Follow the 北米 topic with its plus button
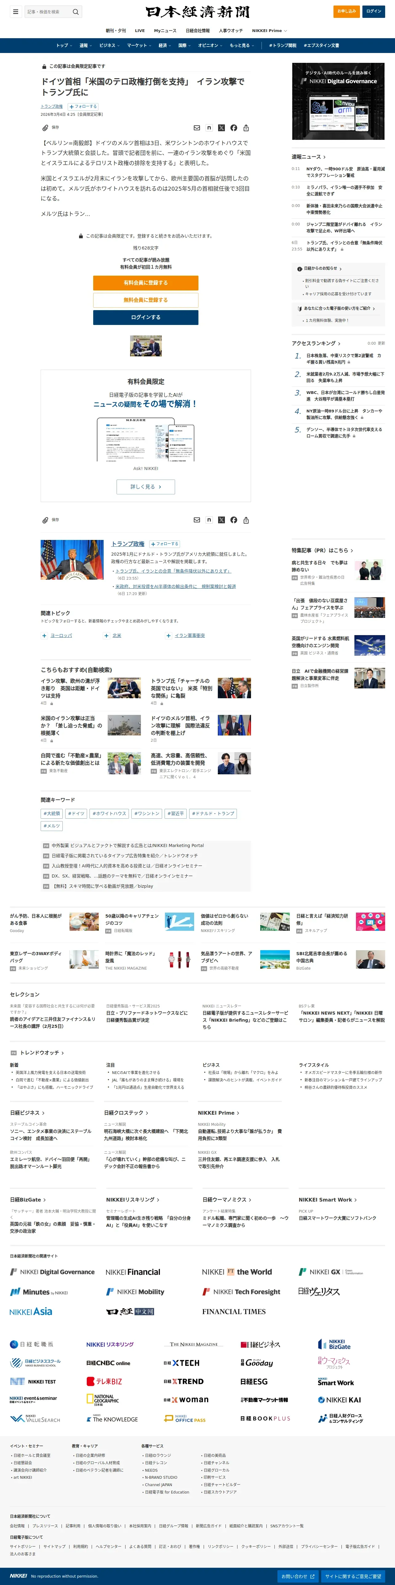Screen dimensions: 395x1585 pos(106,636)
